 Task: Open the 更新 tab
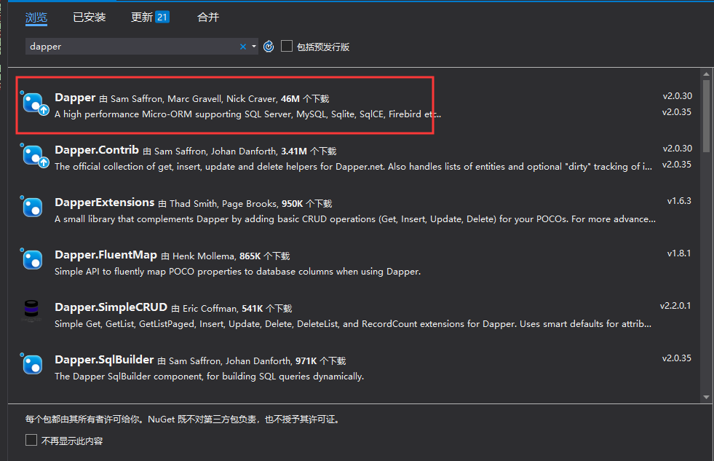[x=142, y=17]
